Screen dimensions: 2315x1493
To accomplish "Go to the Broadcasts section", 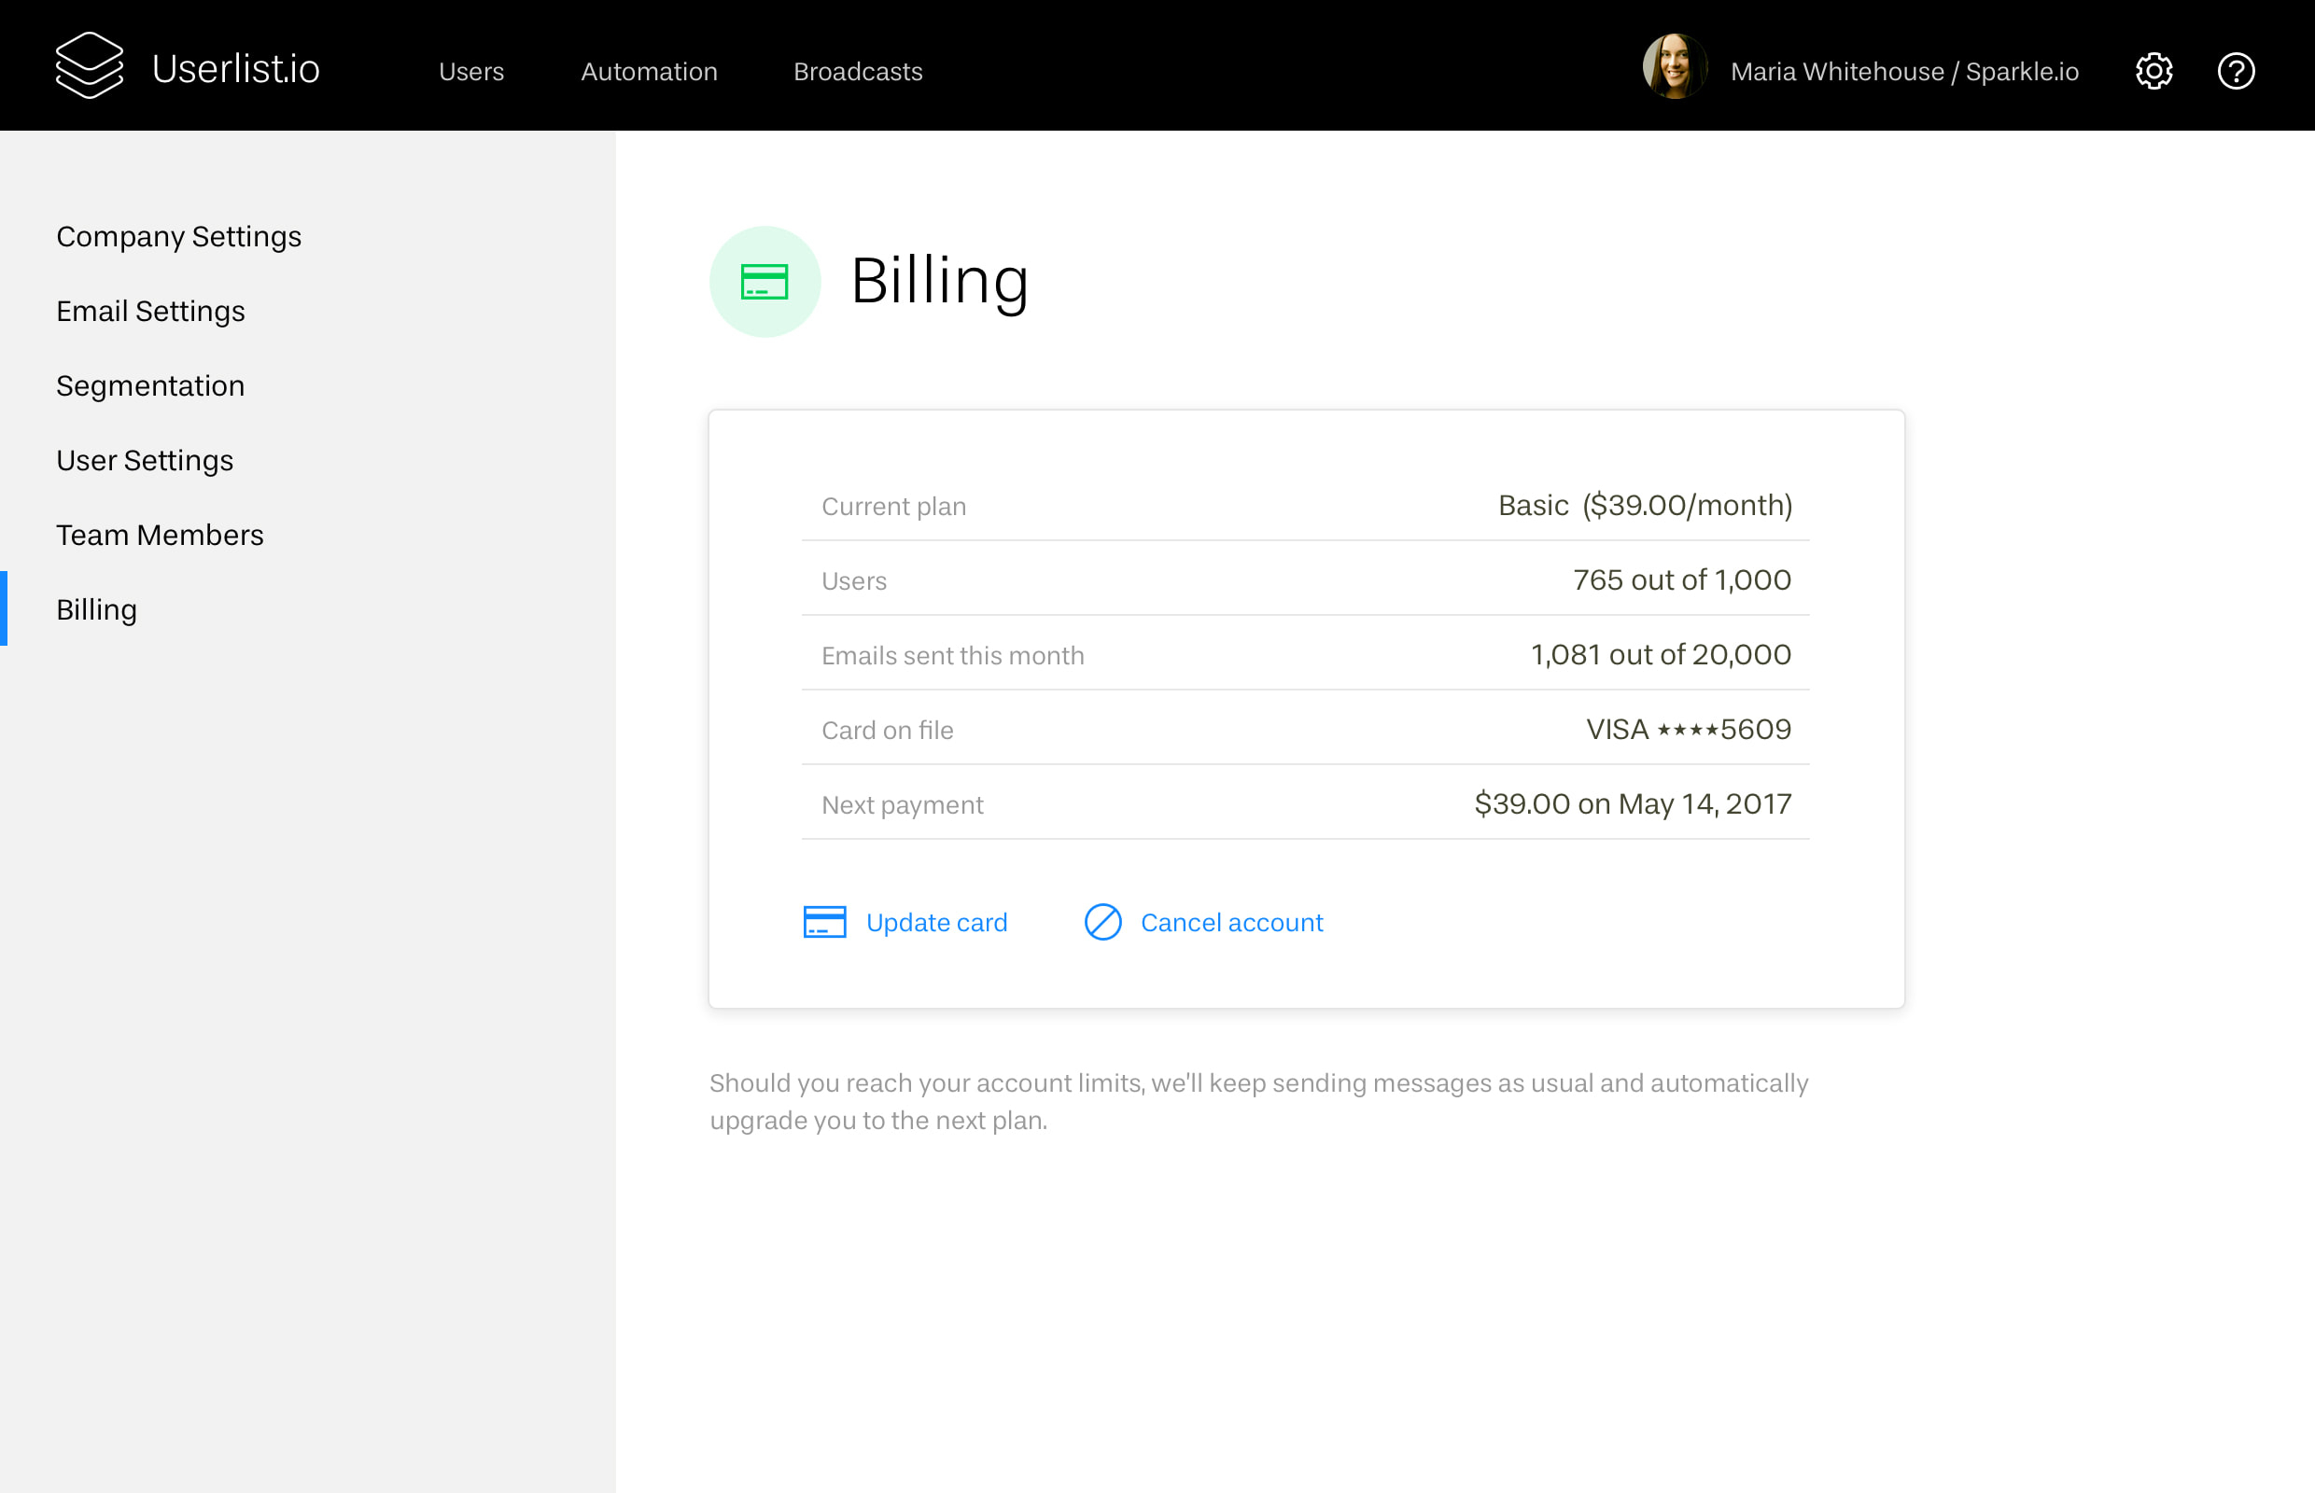I will [857, 72].
